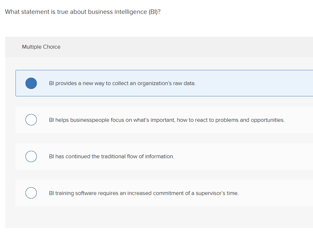Choose the answer about traditional flow of information

click(x=111, y=156)
